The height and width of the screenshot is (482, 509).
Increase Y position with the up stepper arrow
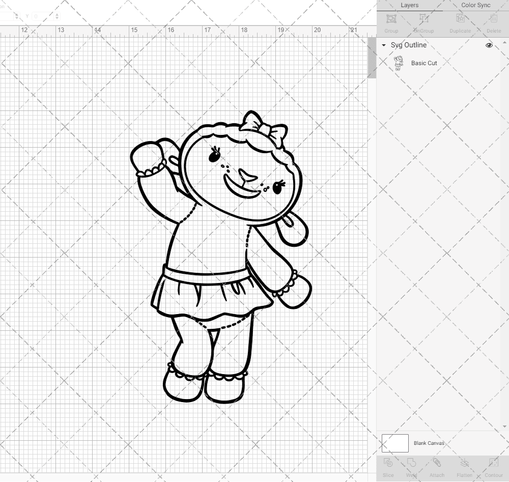[57, 14]
